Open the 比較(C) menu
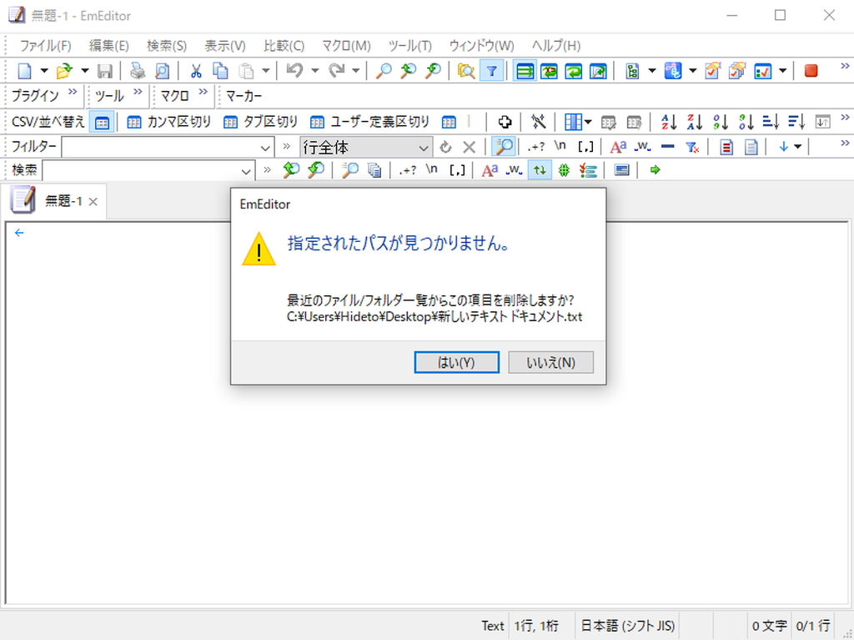The image size is (854, 640). pos(284,46)
